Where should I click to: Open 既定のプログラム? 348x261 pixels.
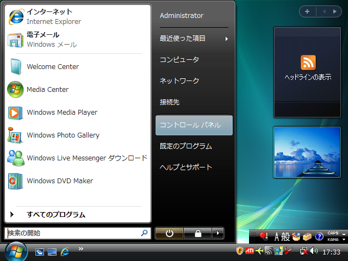tap(194, 146)
